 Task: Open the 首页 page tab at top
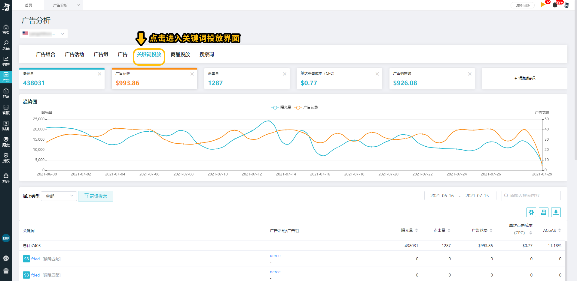coord(29,5)
